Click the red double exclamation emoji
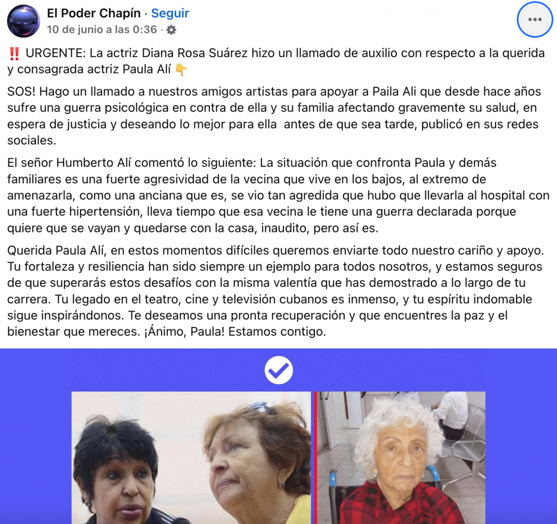The height and width of the screenshot is (524, 557). (x=15, y=53)
